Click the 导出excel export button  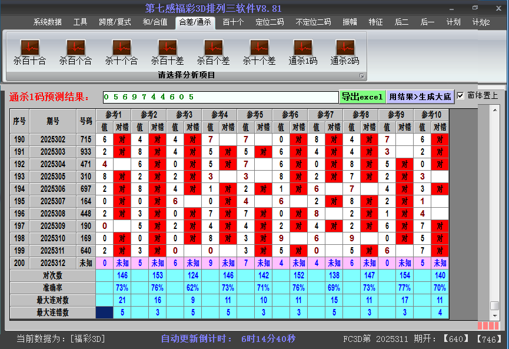[x=362, y=97]
